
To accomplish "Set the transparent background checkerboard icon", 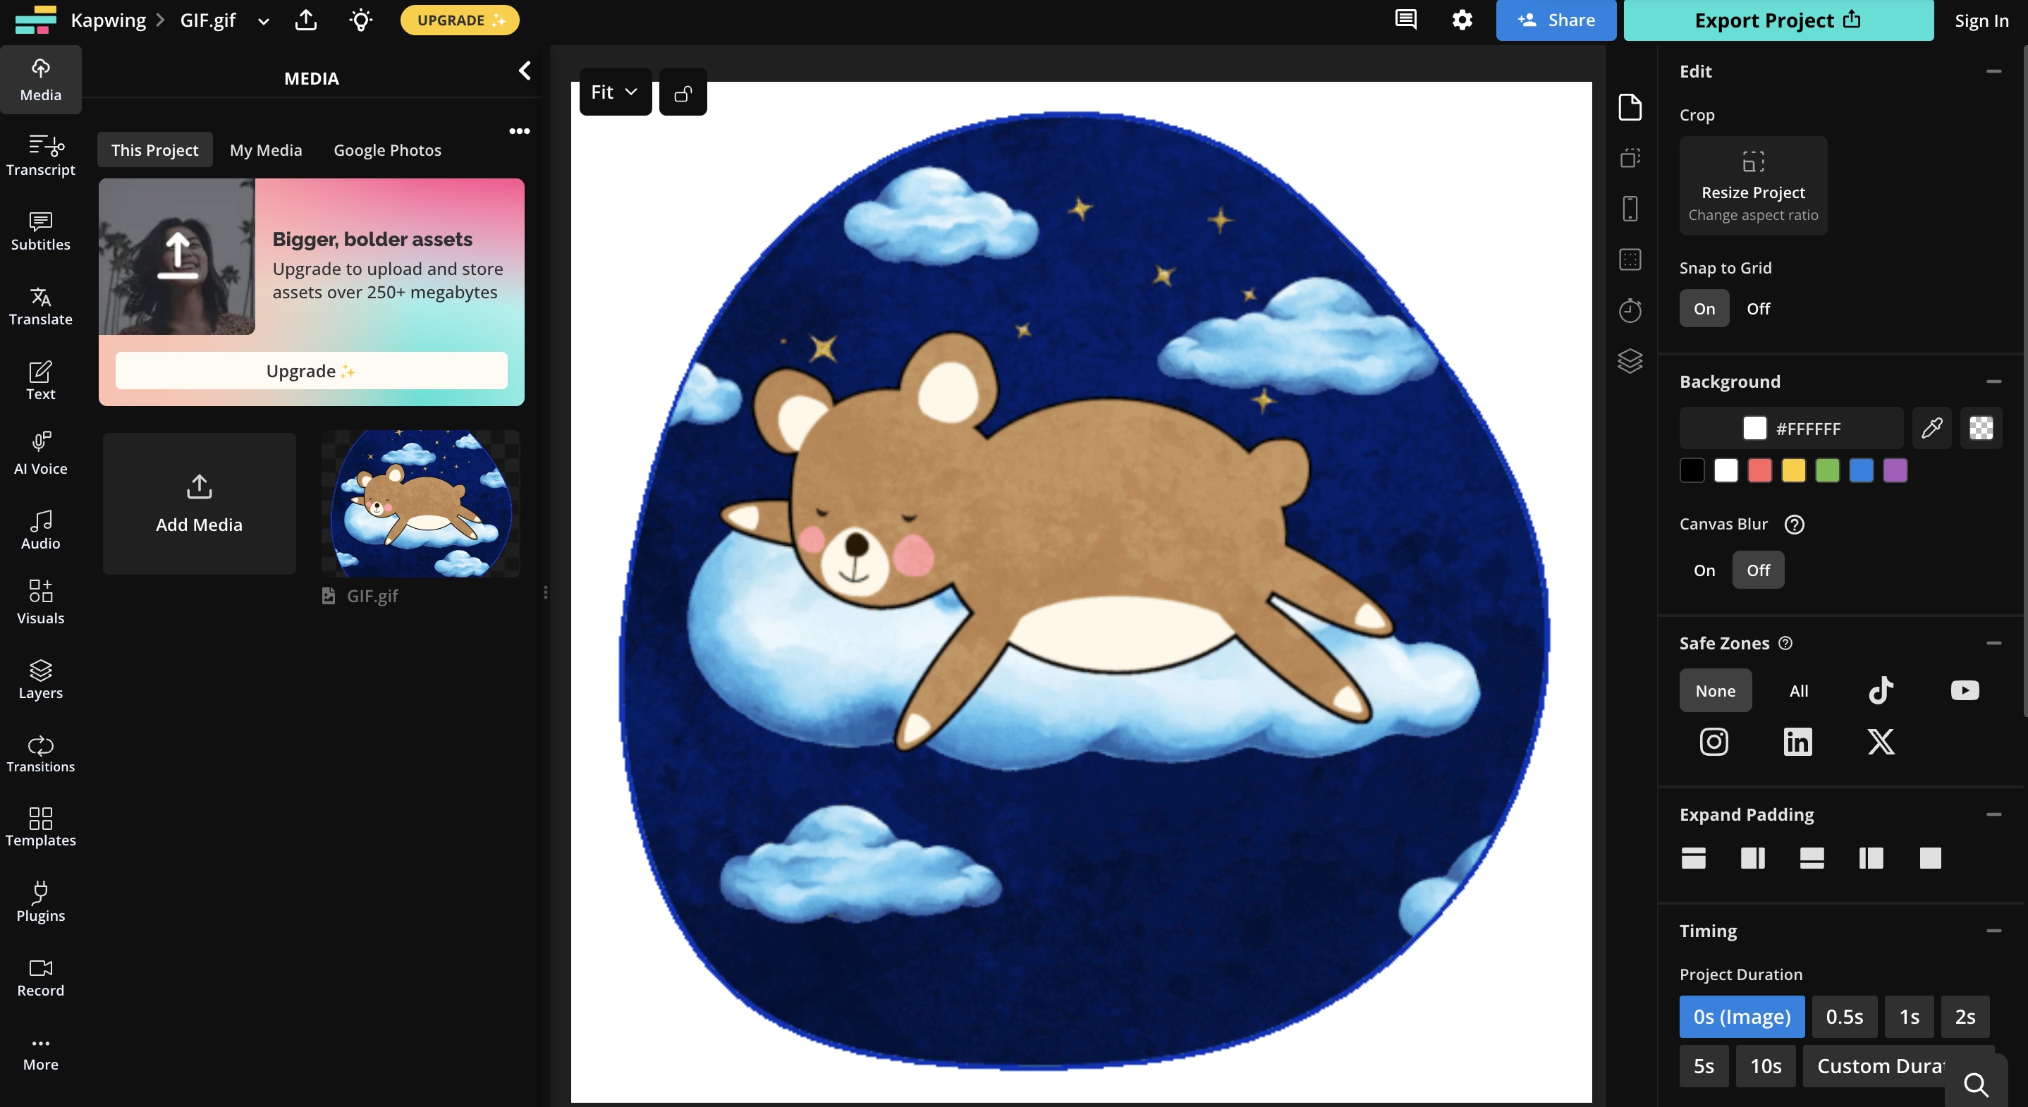I will pyautogui.click(x=1981, y=427).
